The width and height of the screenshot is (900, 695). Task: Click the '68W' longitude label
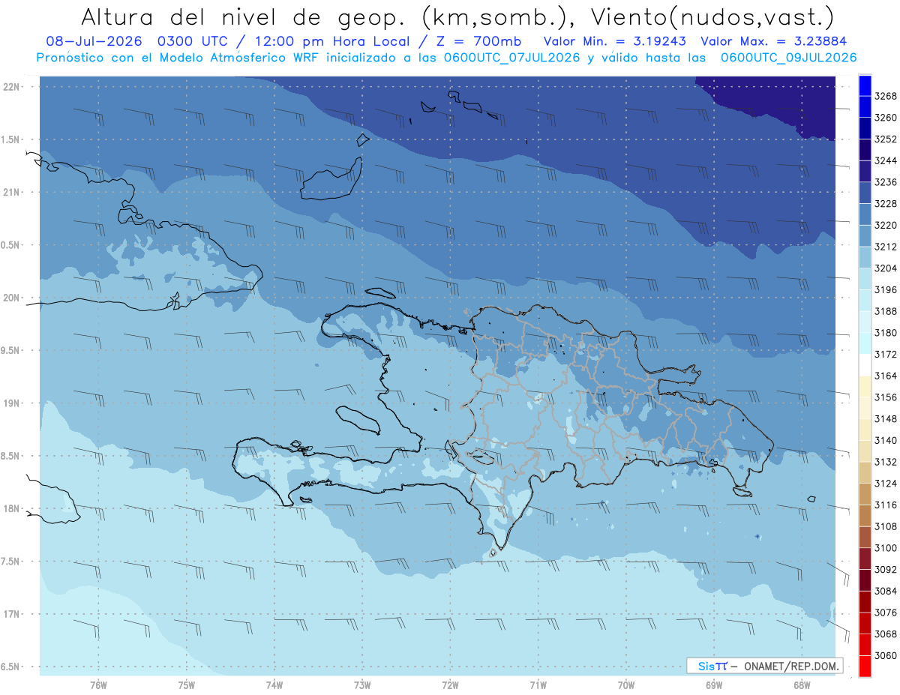[802, 685]
